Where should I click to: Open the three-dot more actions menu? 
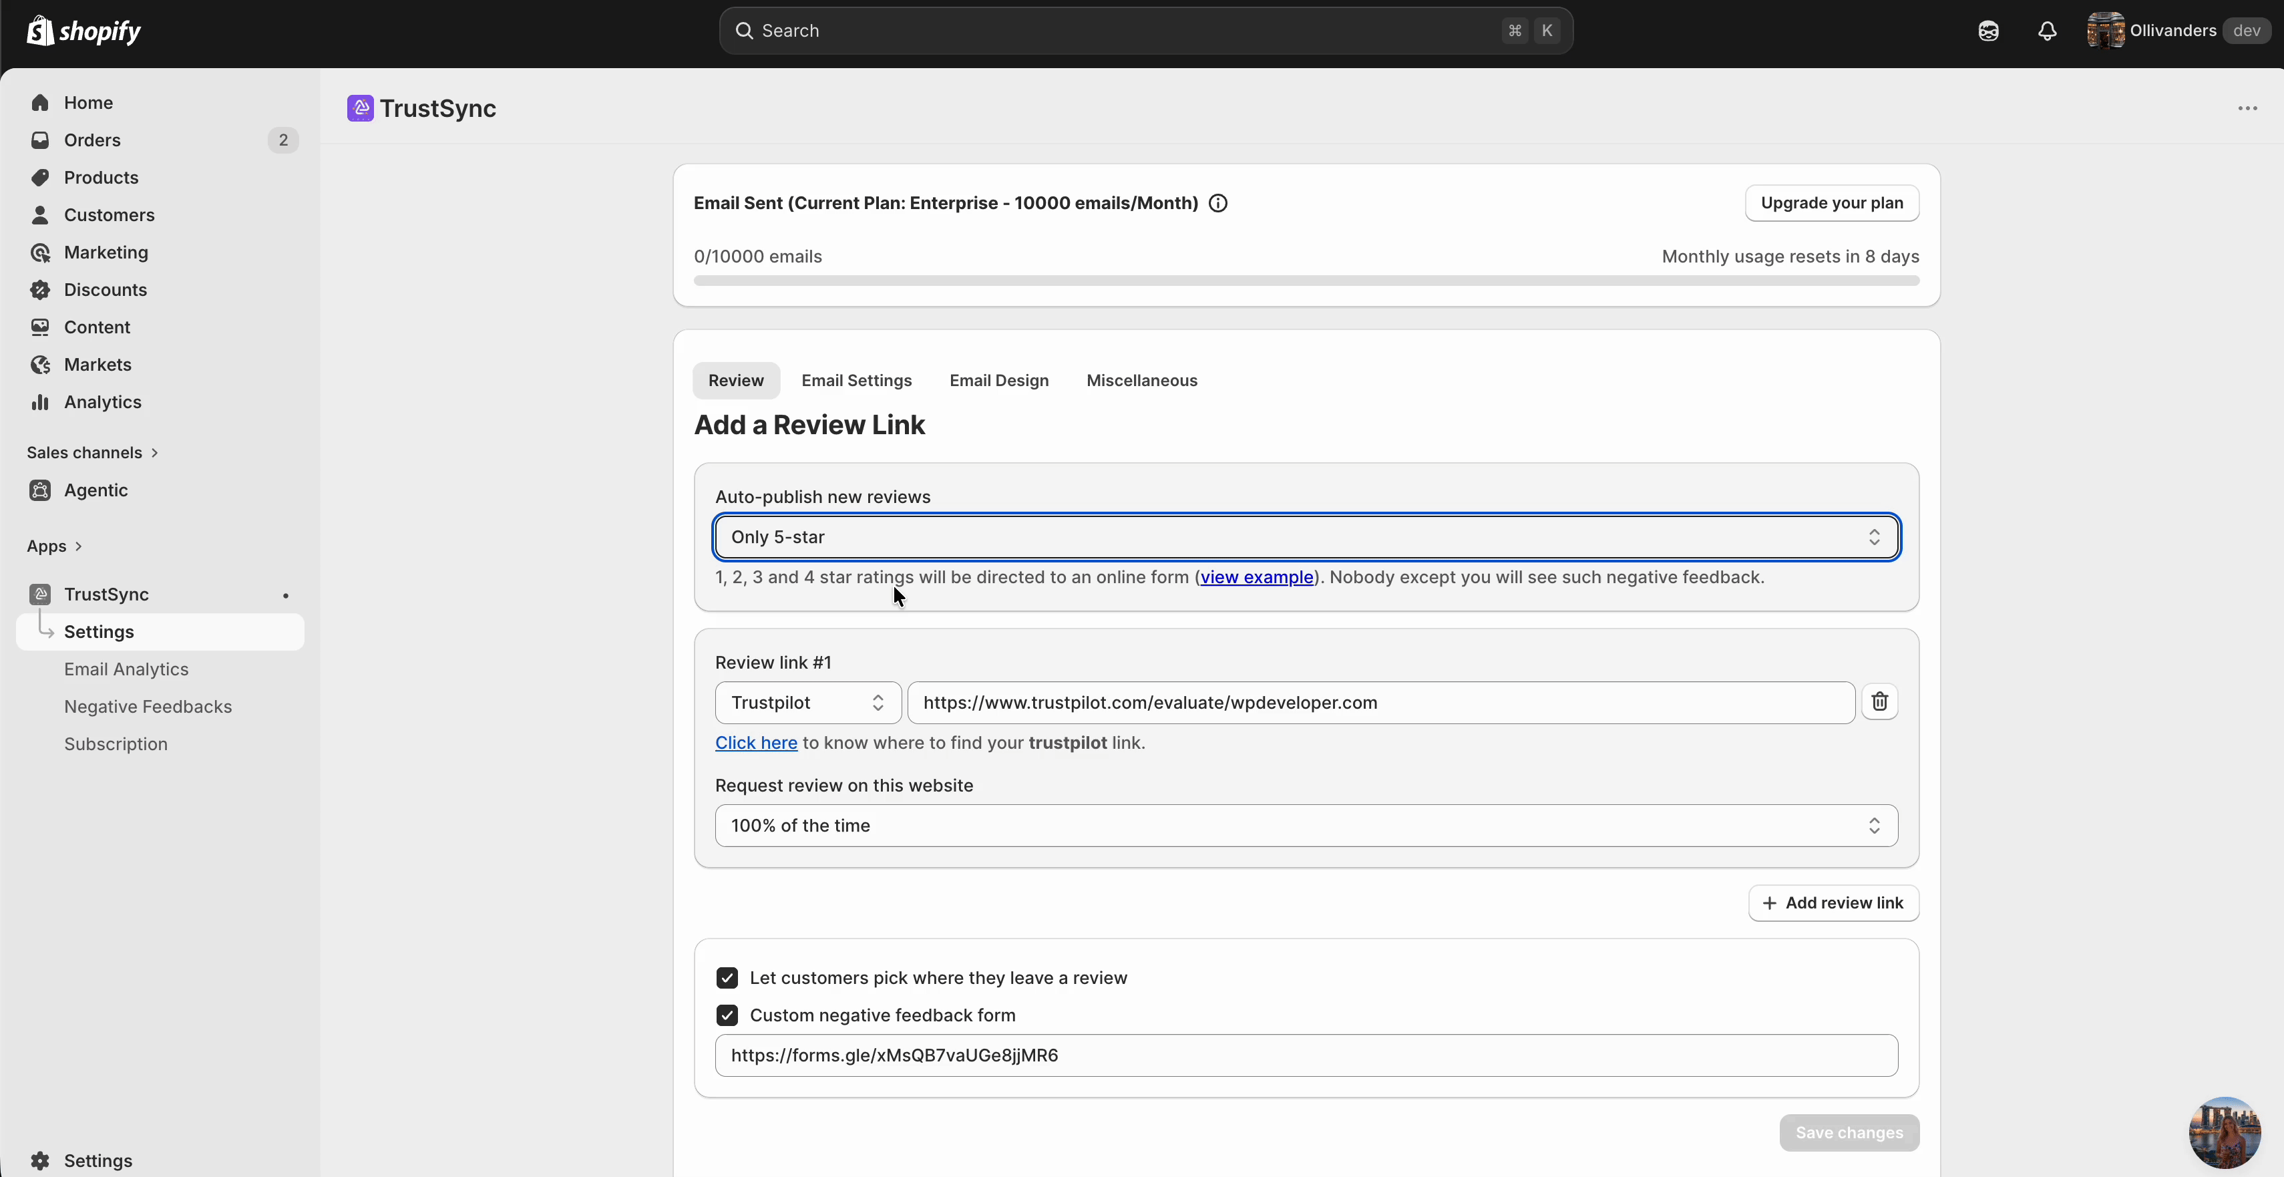(x=2247, y=108)
